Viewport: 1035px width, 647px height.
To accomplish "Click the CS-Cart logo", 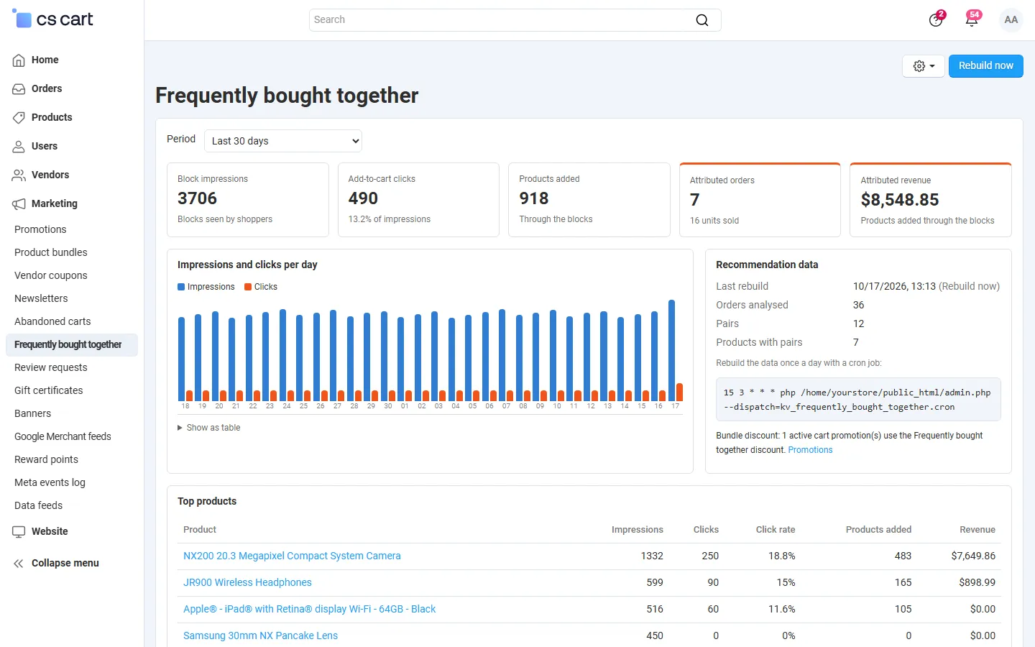I will 52,19.
